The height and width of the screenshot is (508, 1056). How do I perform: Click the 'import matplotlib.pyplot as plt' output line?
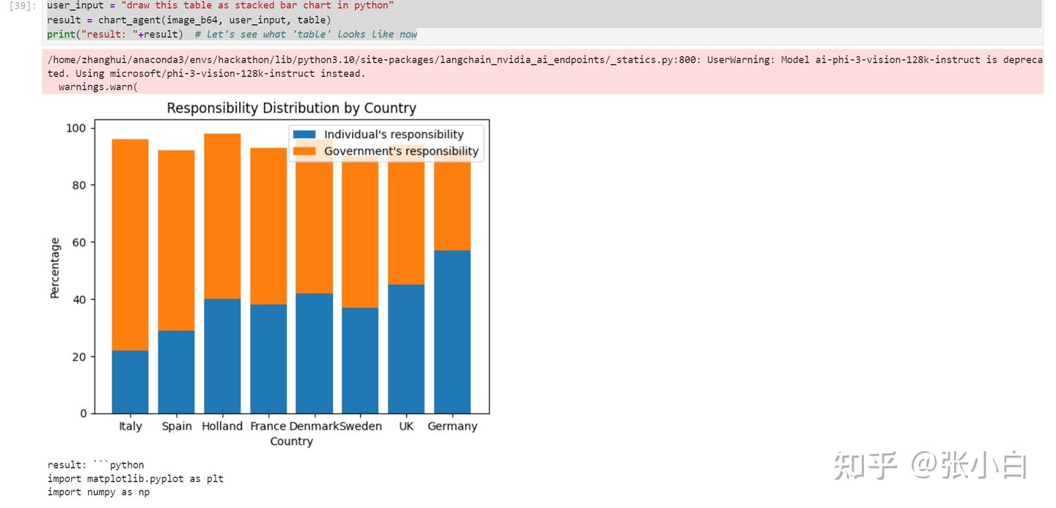click(x=136, y=479)
